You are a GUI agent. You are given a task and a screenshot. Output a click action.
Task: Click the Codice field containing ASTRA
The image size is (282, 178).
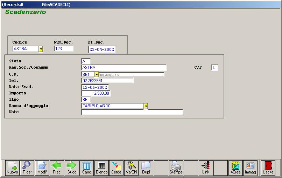26,49
